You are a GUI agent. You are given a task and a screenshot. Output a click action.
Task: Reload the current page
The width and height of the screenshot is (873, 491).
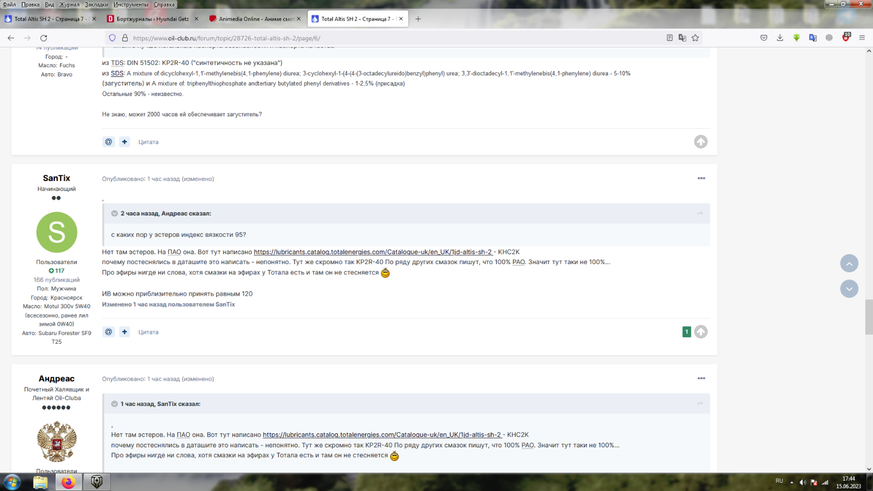(x=44, y=38)
